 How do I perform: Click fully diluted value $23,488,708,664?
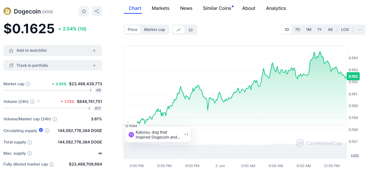coord(85,164)
